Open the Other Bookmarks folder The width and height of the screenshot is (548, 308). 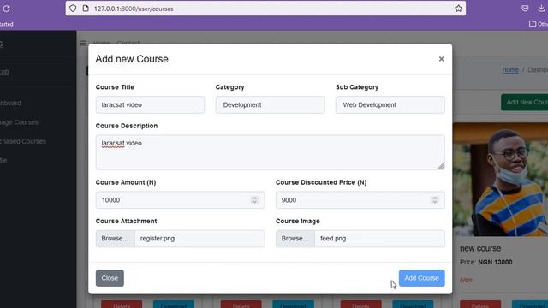[539, 24]
